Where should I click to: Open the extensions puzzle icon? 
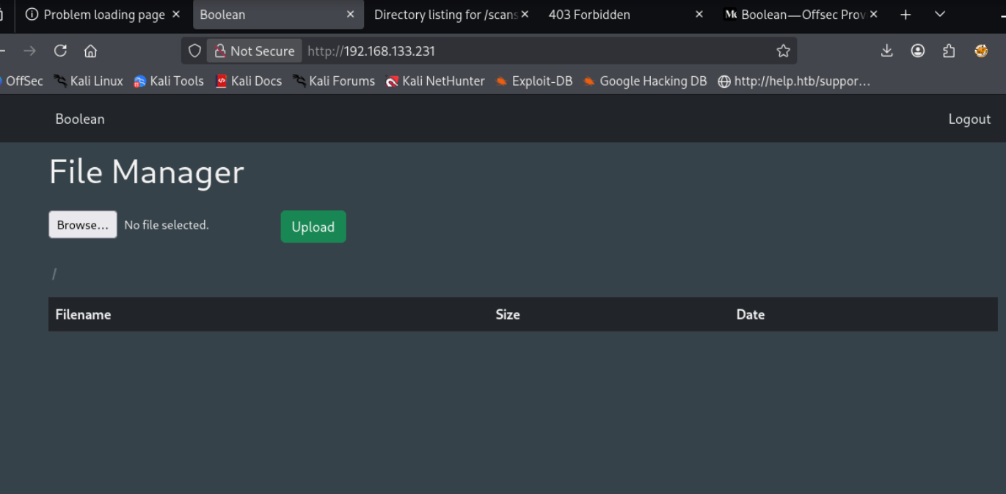949,51
